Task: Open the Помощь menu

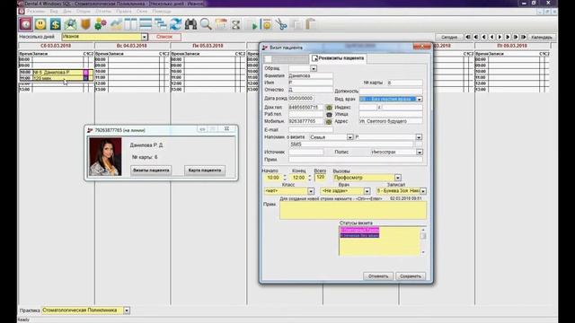Action: coord(162,12)
